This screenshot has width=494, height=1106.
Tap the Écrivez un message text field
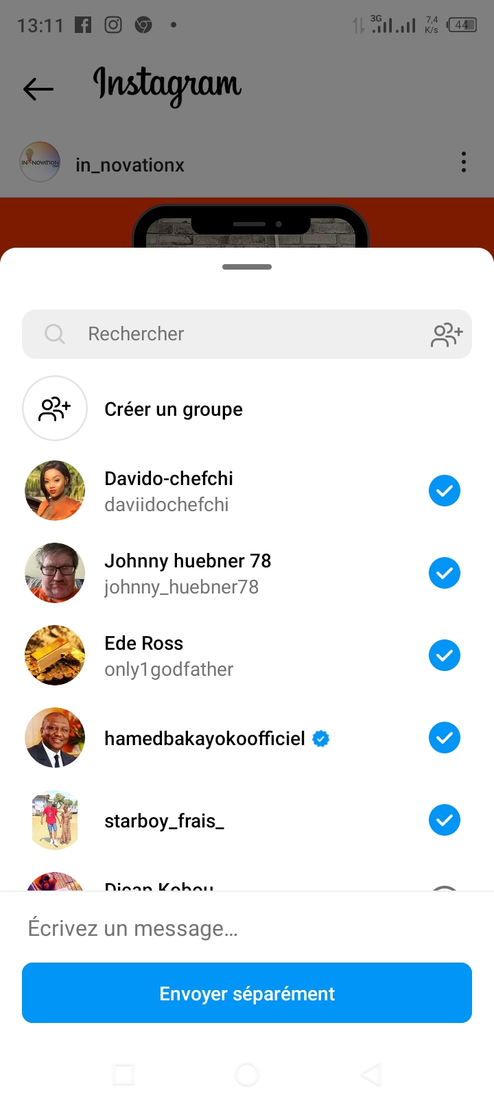coord(247,928)
